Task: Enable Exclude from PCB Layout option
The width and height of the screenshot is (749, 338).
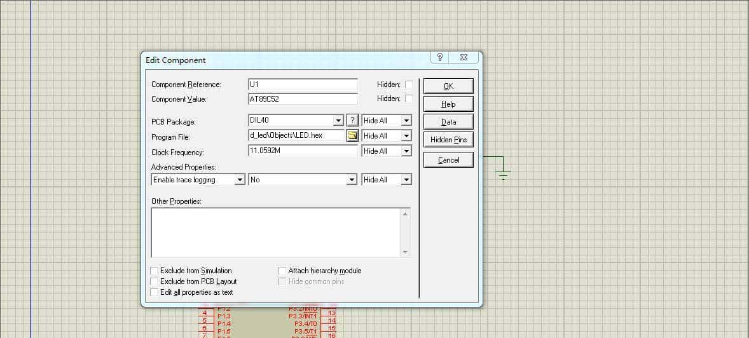Action: tap(154, 281)
